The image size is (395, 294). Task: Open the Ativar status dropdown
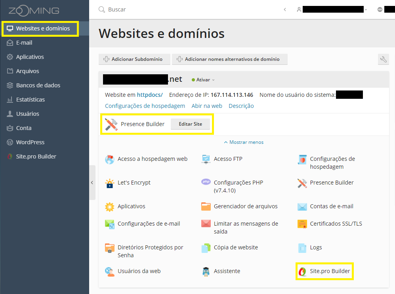[x=203, y=80]
